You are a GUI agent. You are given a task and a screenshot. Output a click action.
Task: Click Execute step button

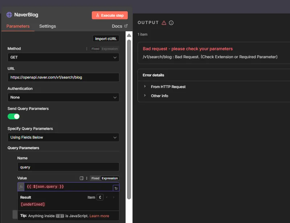click(x=110, y=15)
